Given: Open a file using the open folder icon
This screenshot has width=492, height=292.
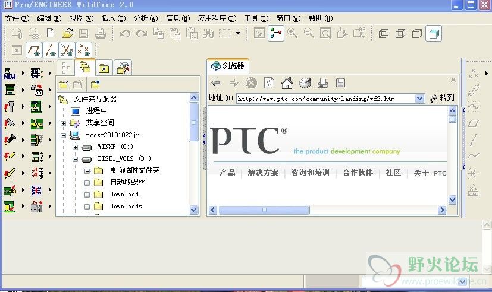Looking at the screenshot, I should (67, 33).
